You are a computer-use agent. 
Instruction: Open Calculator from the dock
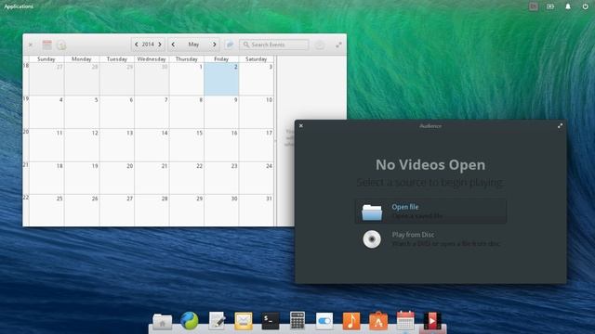[297, 321]
